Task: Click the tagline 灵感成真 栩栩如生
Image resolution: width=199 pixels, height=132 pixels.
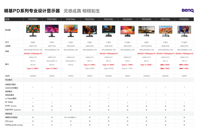Action: [x=82, y=11]
